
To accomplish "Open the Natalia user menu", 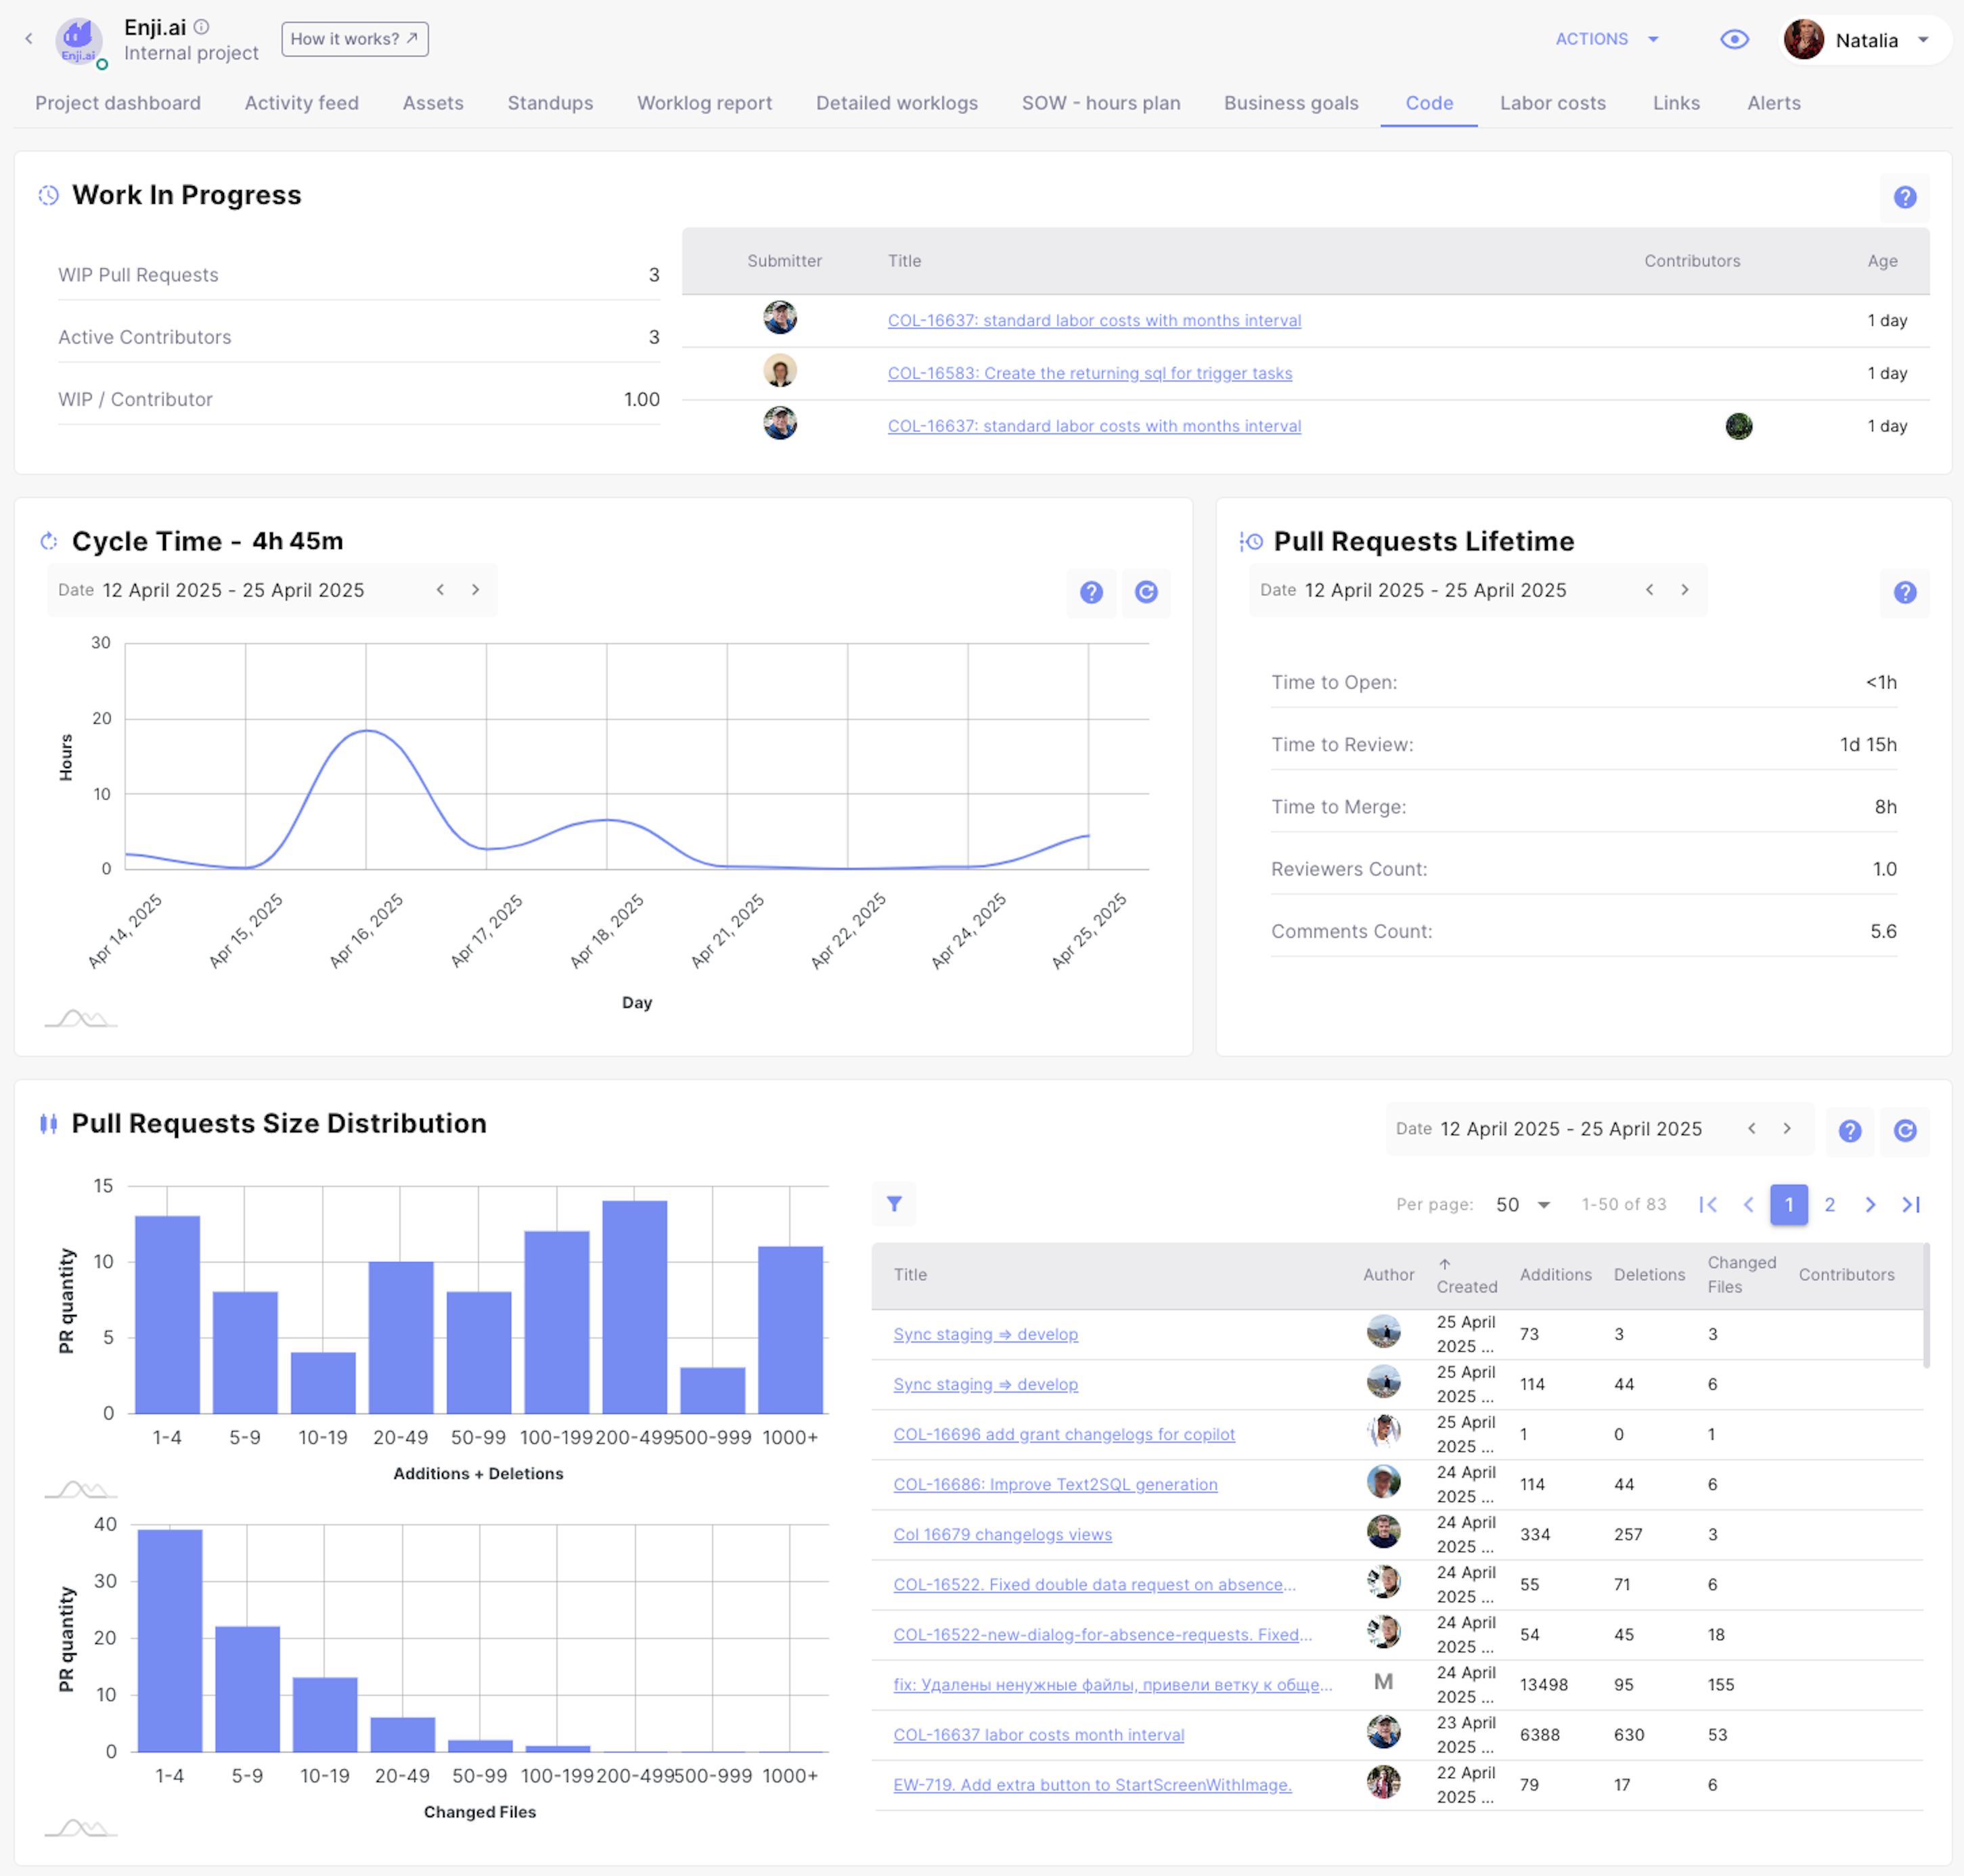I will click(x=1866, y=41).
